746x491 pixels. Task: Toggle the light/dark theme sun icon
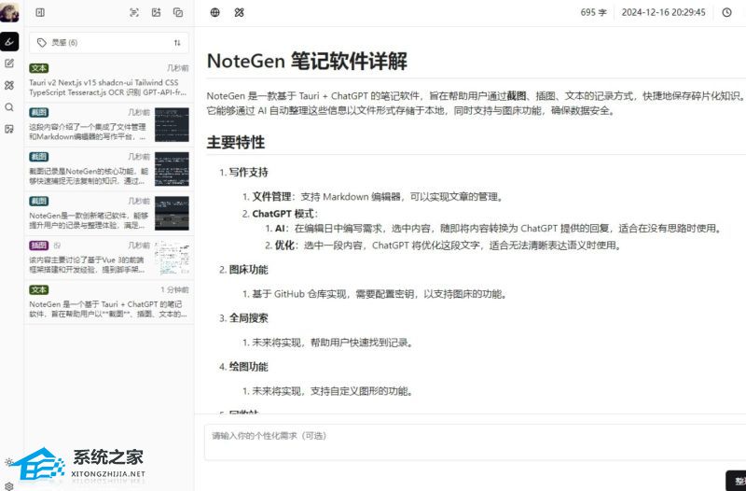(8, 462)
